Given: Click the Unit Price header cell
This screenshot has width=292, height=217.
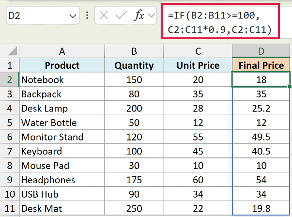Looking at the screenshot, I should point(198,65).
